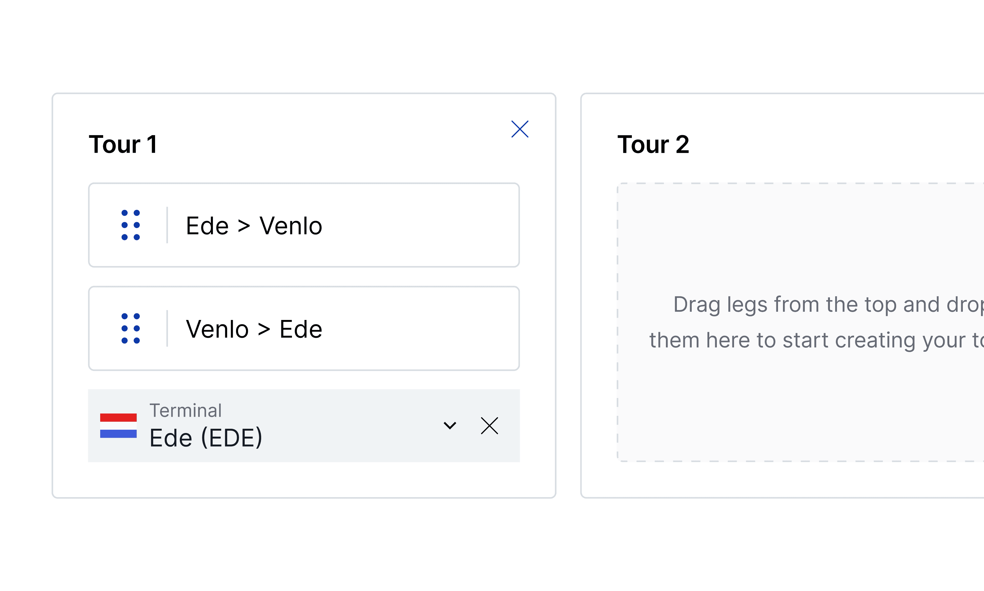Click the Netherlands flag icon

point(118,426)
